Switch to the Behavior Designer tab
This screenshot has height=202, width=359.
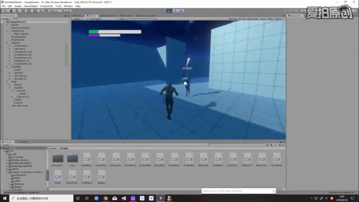[145, 16]
